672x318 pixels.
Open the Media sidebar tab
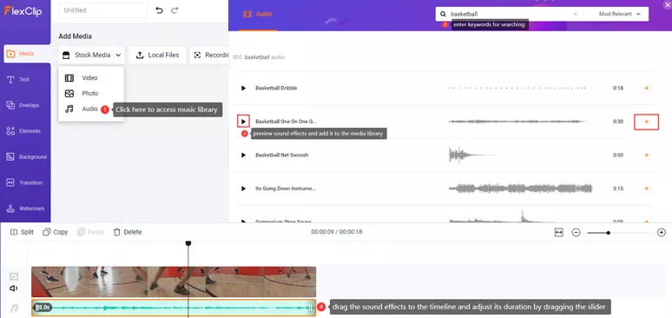tap(26, 54)
